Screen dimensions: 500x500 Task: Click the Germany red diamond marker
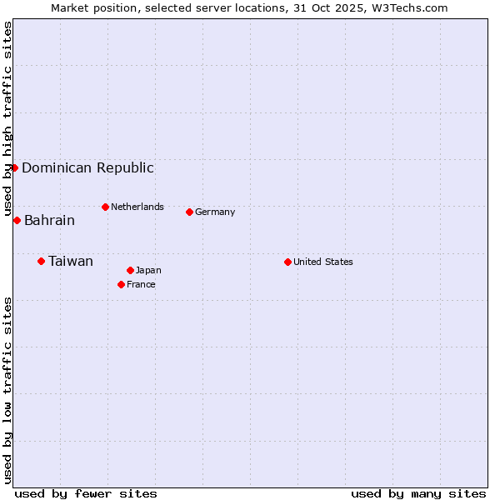pyautogui.click(x=189, y=212)
